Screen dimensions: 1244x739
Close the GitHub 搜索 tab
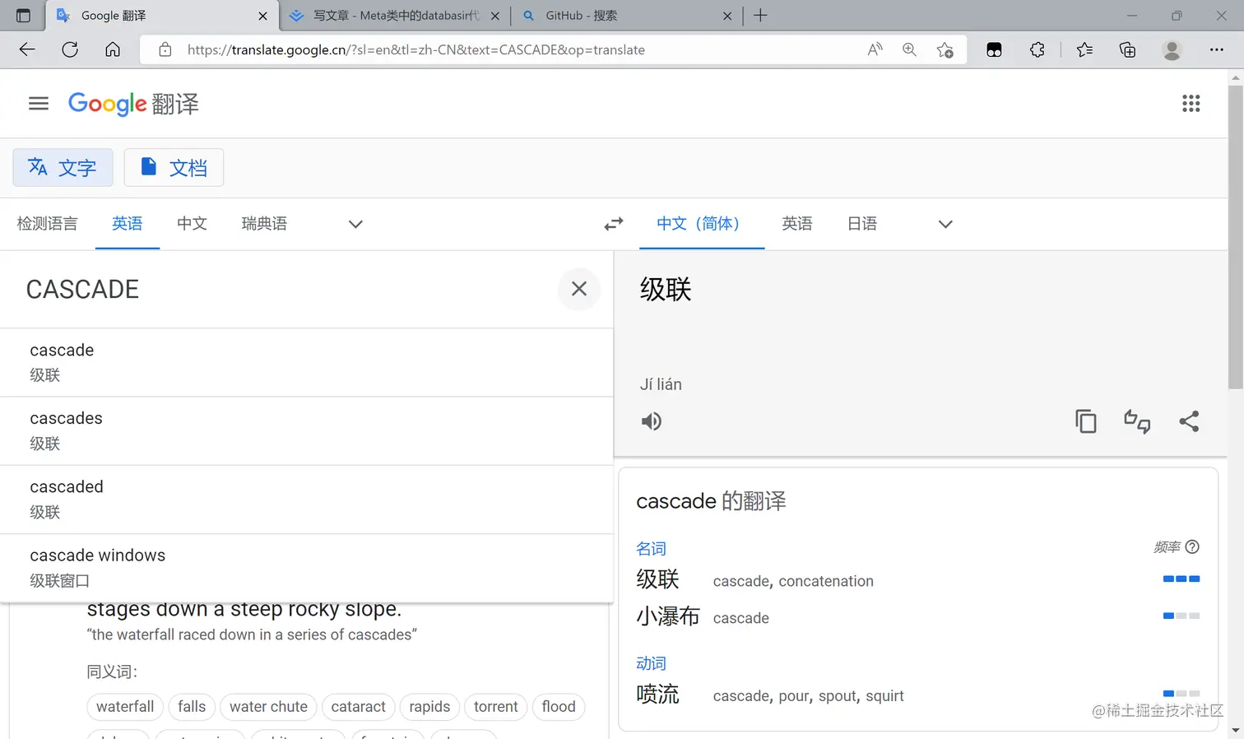[727, 16]
